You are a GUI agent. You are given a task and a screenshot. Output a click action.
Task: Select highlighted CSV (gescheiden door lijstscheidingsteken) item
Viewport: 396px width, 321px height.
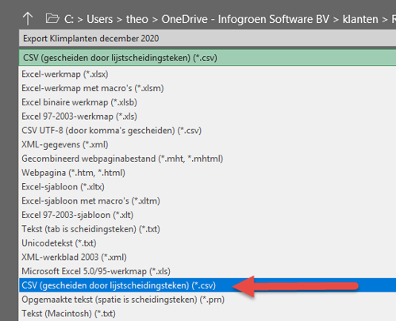tap(207, 285)
